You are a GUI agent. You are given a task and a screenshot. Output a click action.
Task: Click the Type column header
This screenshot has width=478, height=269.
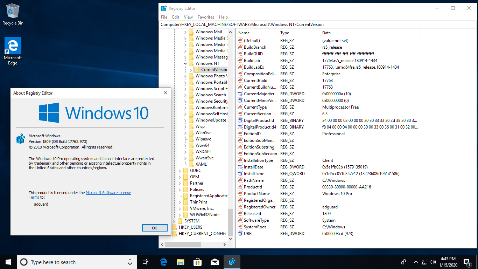coord(299,33)
